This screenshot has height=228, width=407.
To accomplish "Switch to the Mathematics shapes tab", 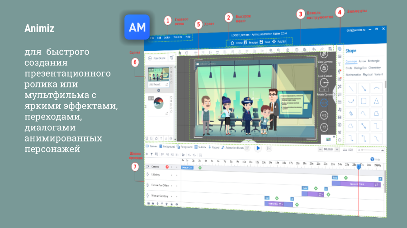I will pos(353,75).
